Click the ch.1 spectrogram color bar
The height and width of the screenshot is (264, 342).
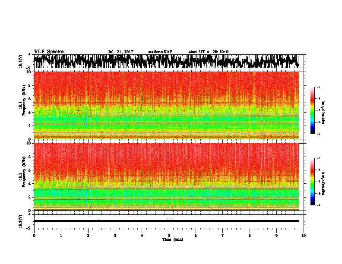[312, 110]
